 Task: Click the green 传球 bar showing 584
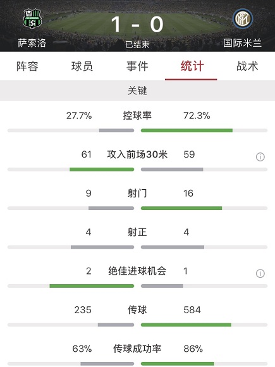186,325
